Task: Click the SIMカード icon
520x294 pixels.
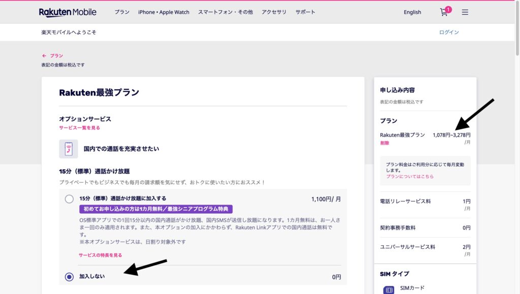Action: [x=388, y=290]
